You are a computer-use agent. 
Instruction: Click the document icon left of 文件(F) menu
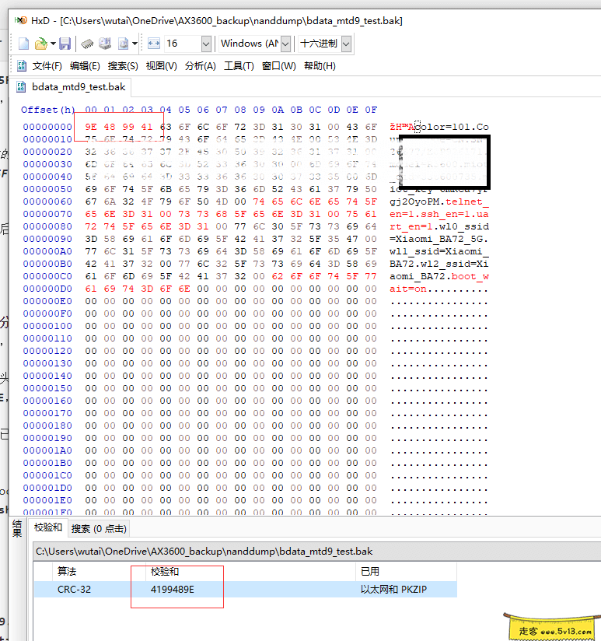tap(22, 66)
